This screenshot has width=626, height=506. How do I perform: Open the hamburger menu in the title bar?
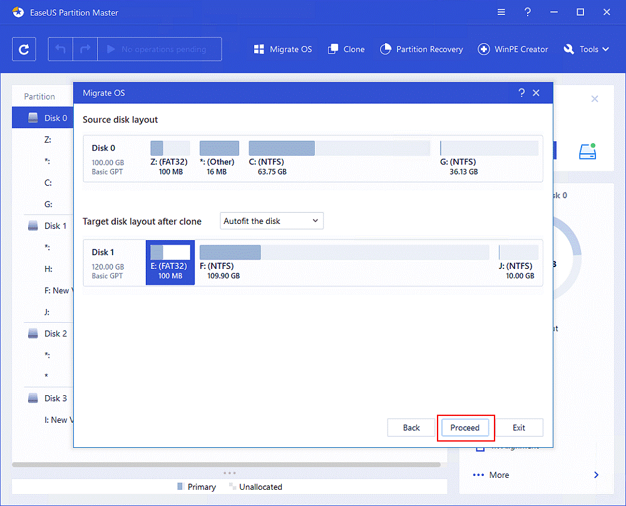pos(501,12)
